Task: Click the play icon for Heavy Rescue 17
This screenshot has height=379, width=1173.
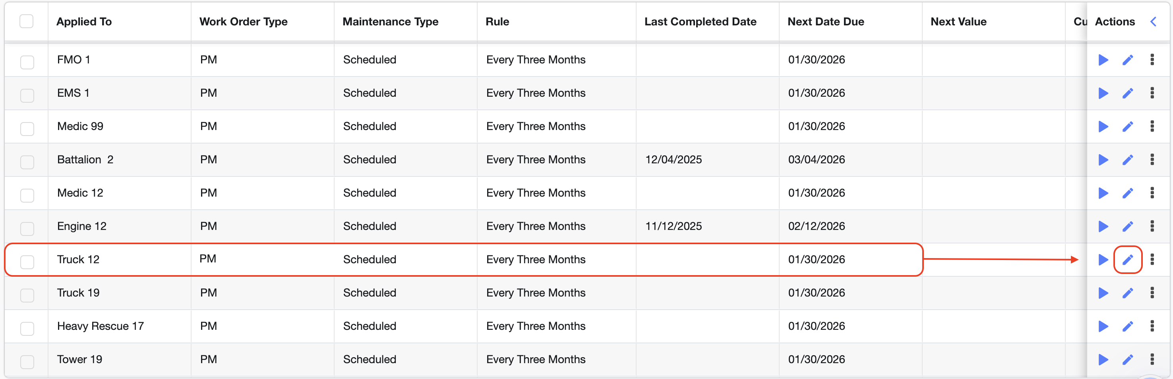Action: [1103, 326]
